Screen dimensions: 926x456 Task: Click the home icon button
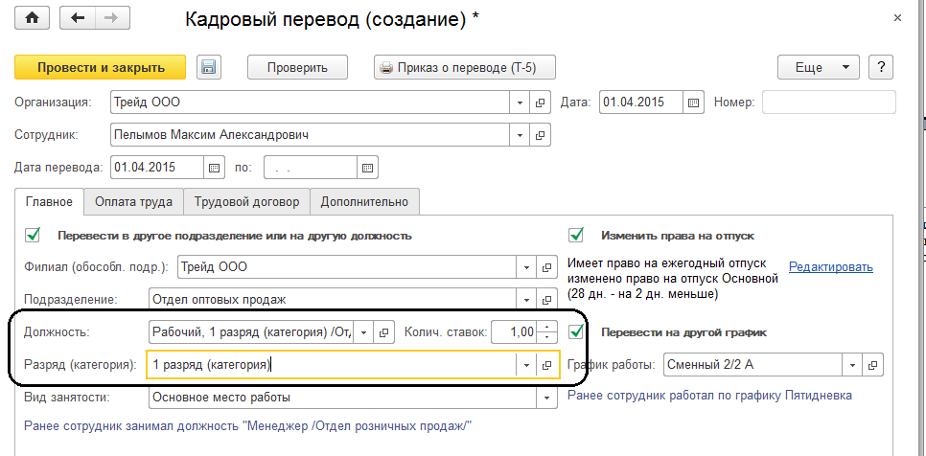[x=33, y=18]
